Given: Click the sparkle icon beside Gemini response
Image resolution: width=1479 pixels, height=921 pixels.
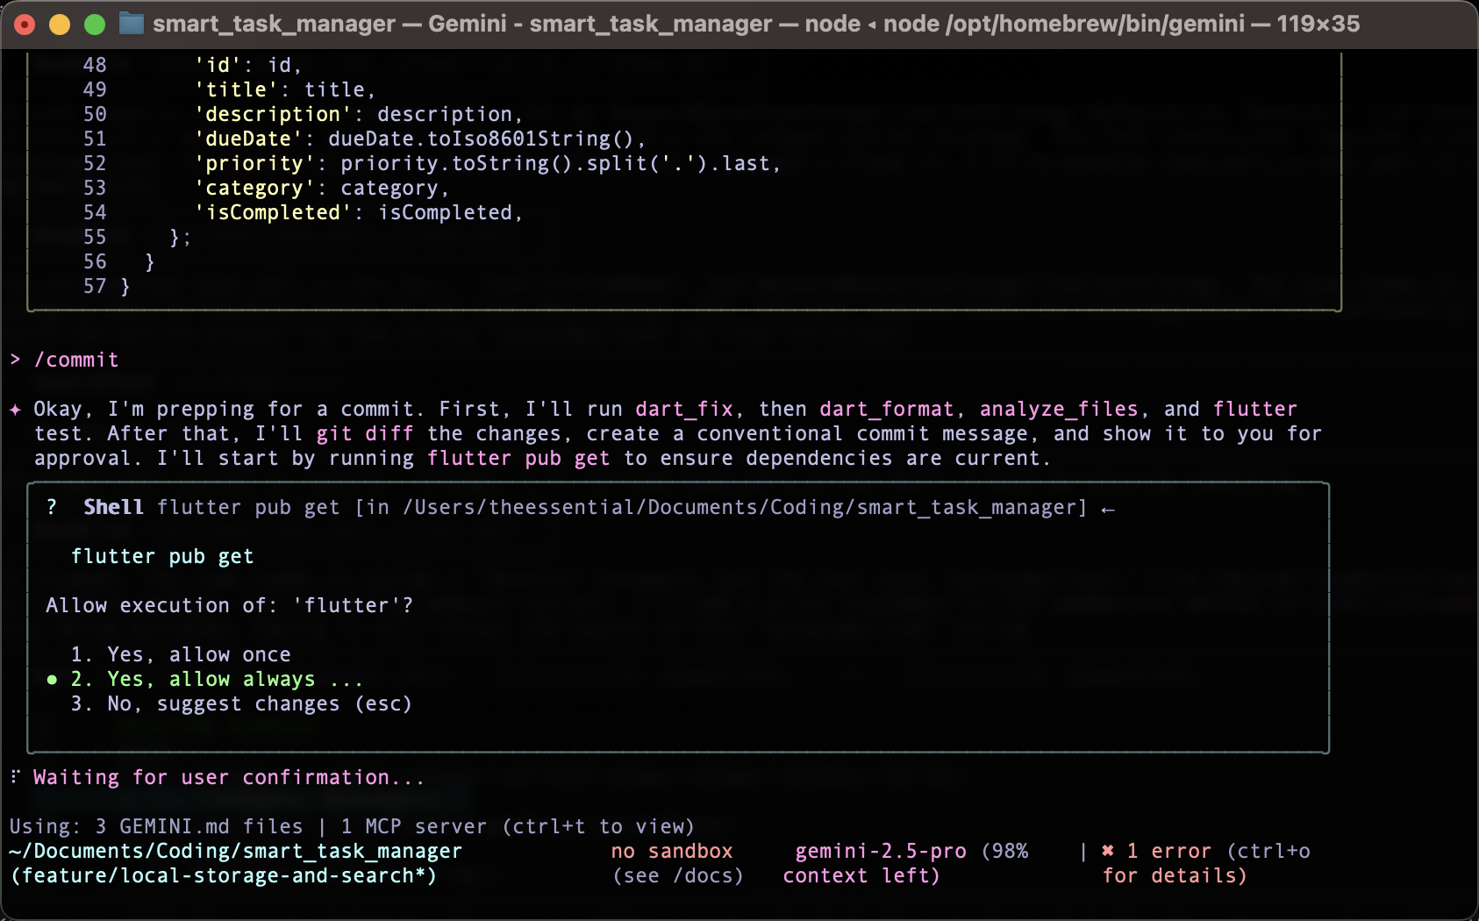Looking at the screenshot, I should coord(16,410).
